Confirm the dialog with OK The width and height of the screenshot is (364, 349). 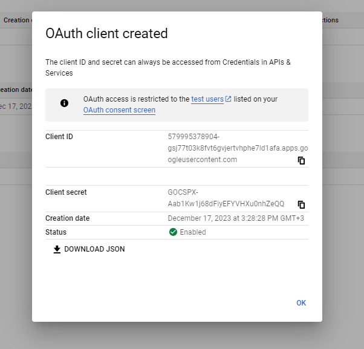pos(301,302)
